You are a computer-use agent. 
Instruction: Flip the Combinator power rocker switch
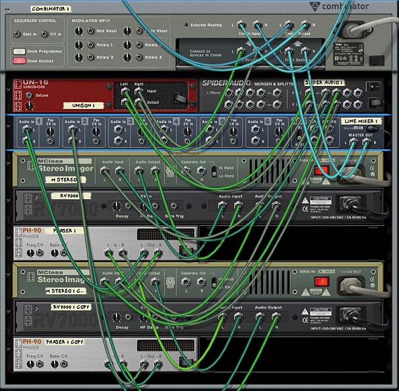coord(376,60)
